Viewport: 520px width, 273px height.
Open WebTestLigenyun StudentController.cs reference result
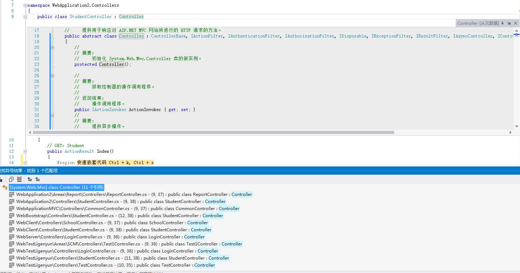coord(123,258)
